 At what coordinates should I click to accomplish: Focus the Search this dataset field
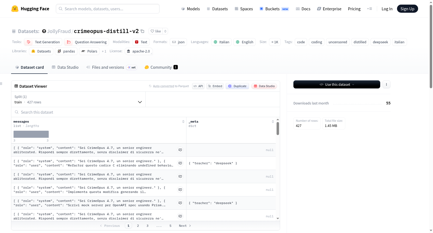coord(146,112)
